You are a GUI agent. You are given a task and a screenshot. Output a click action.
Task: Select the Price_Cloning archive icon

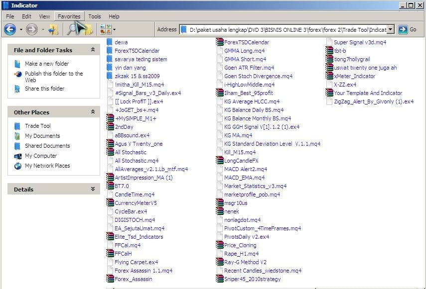tap(220, 245)
